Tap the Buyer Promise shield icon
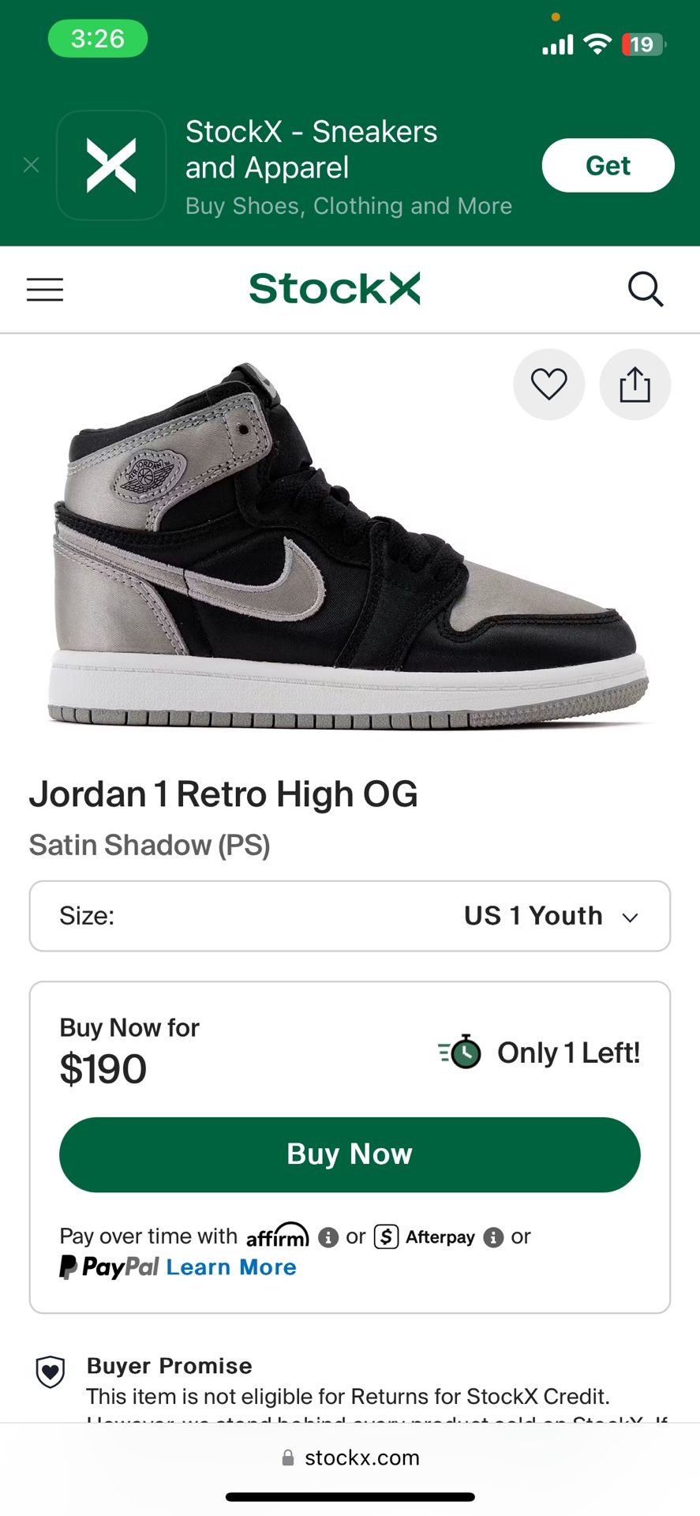The height and width of the screenshot is (1516, 700). click(51, 1372)
